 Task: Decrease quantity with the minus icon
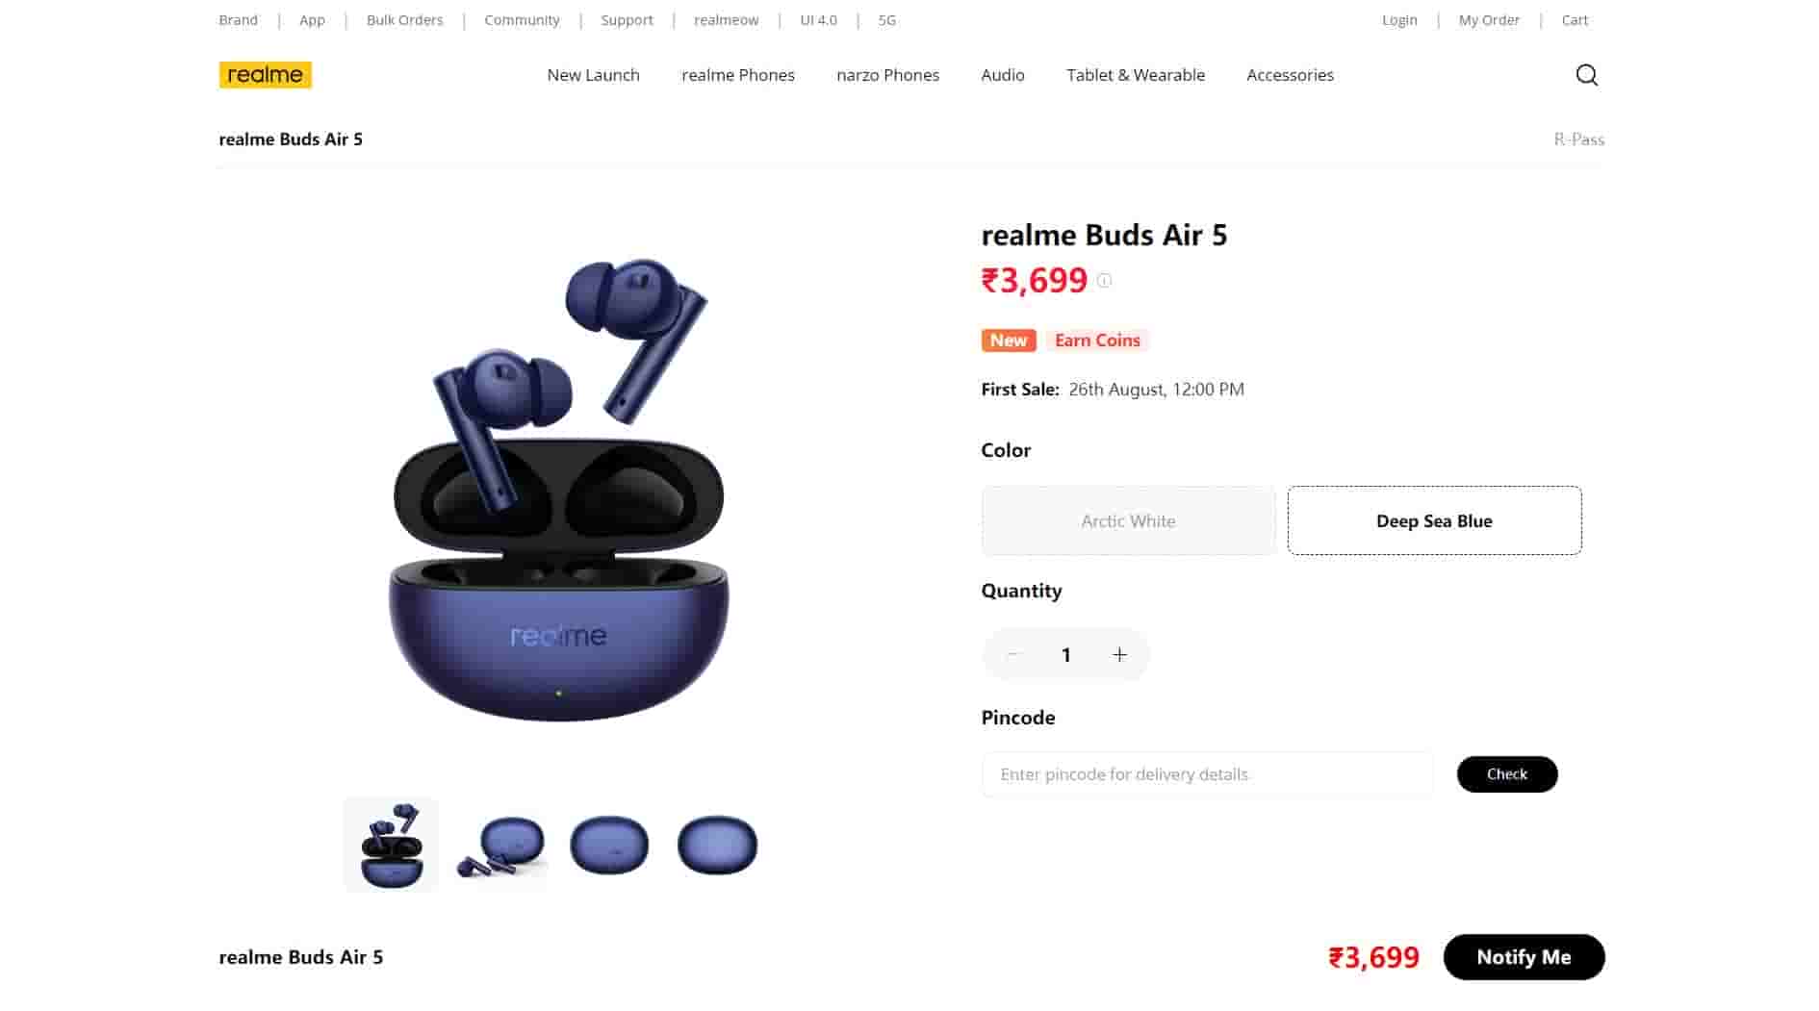(x=1012, y=655)
